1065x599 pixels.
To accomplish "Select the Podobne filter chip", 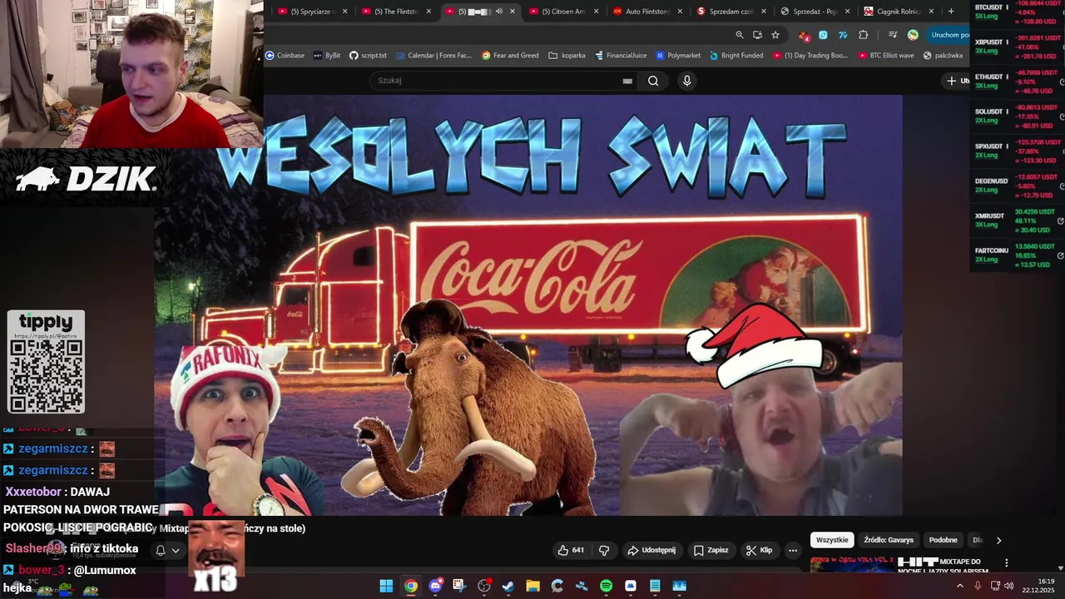I will (x=943, y=540).
